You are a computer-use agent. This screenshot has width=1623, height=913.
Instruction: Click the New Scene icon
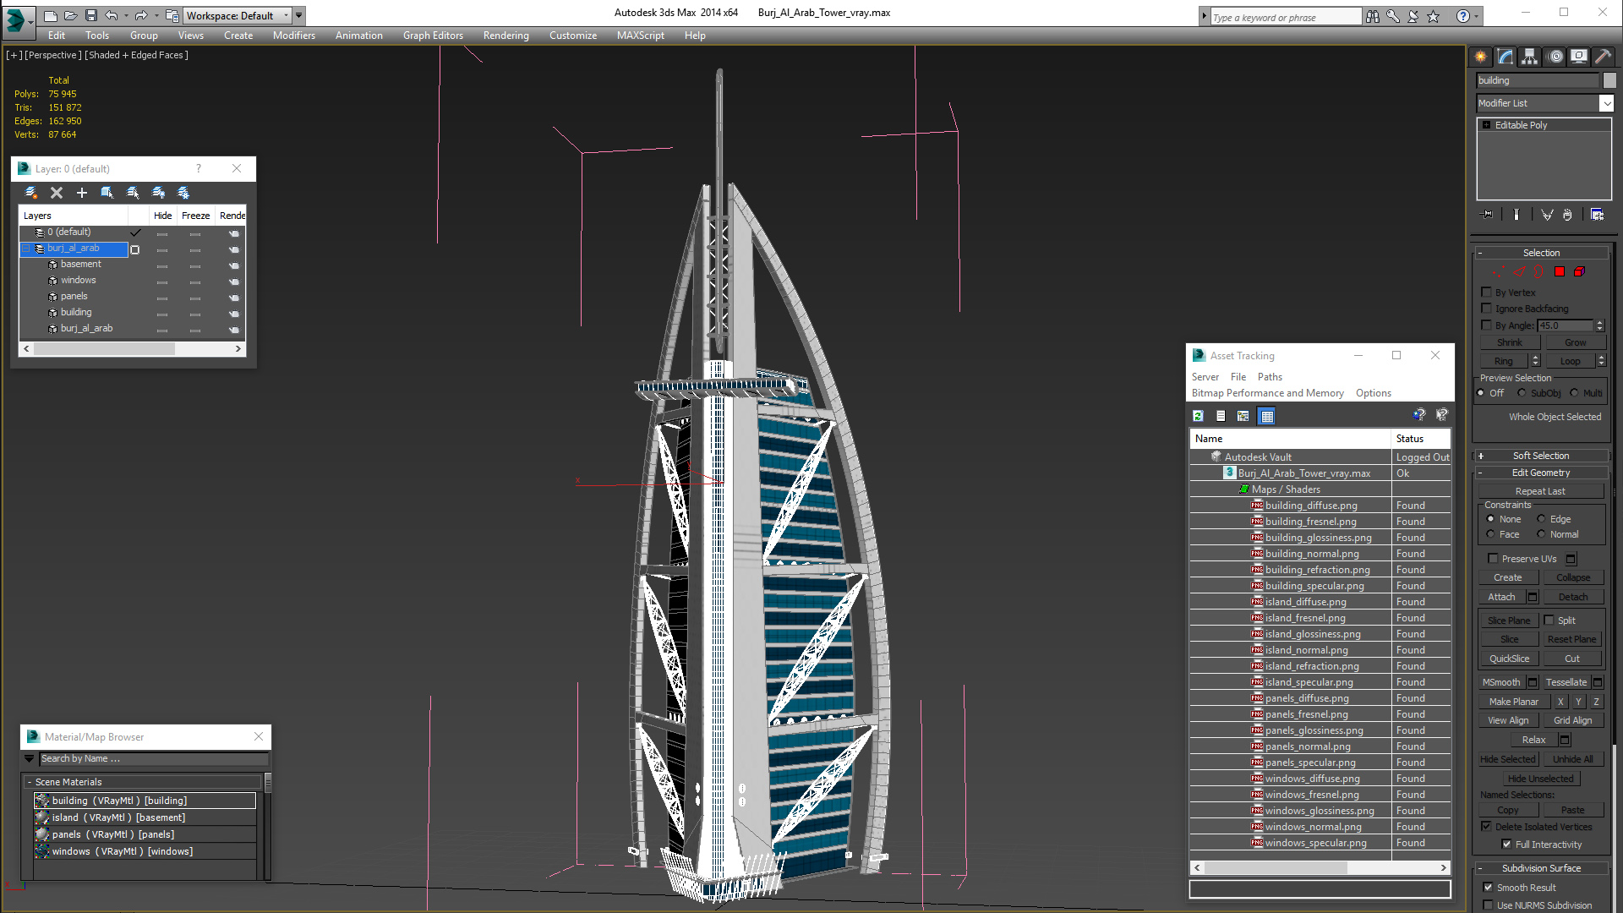point(51,15)
